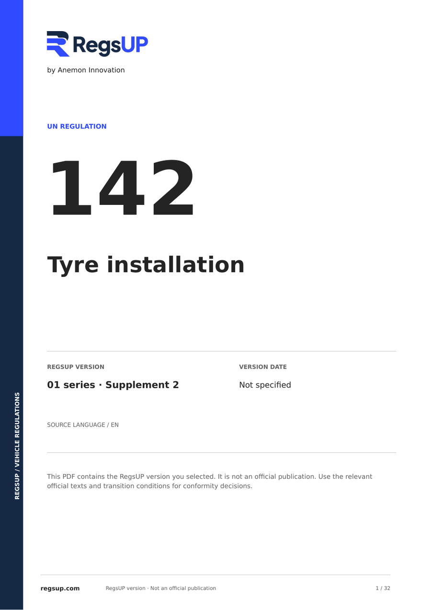The image size is (431, 610).
Task: Click the large number 142
Action: (x=123, y=188)
